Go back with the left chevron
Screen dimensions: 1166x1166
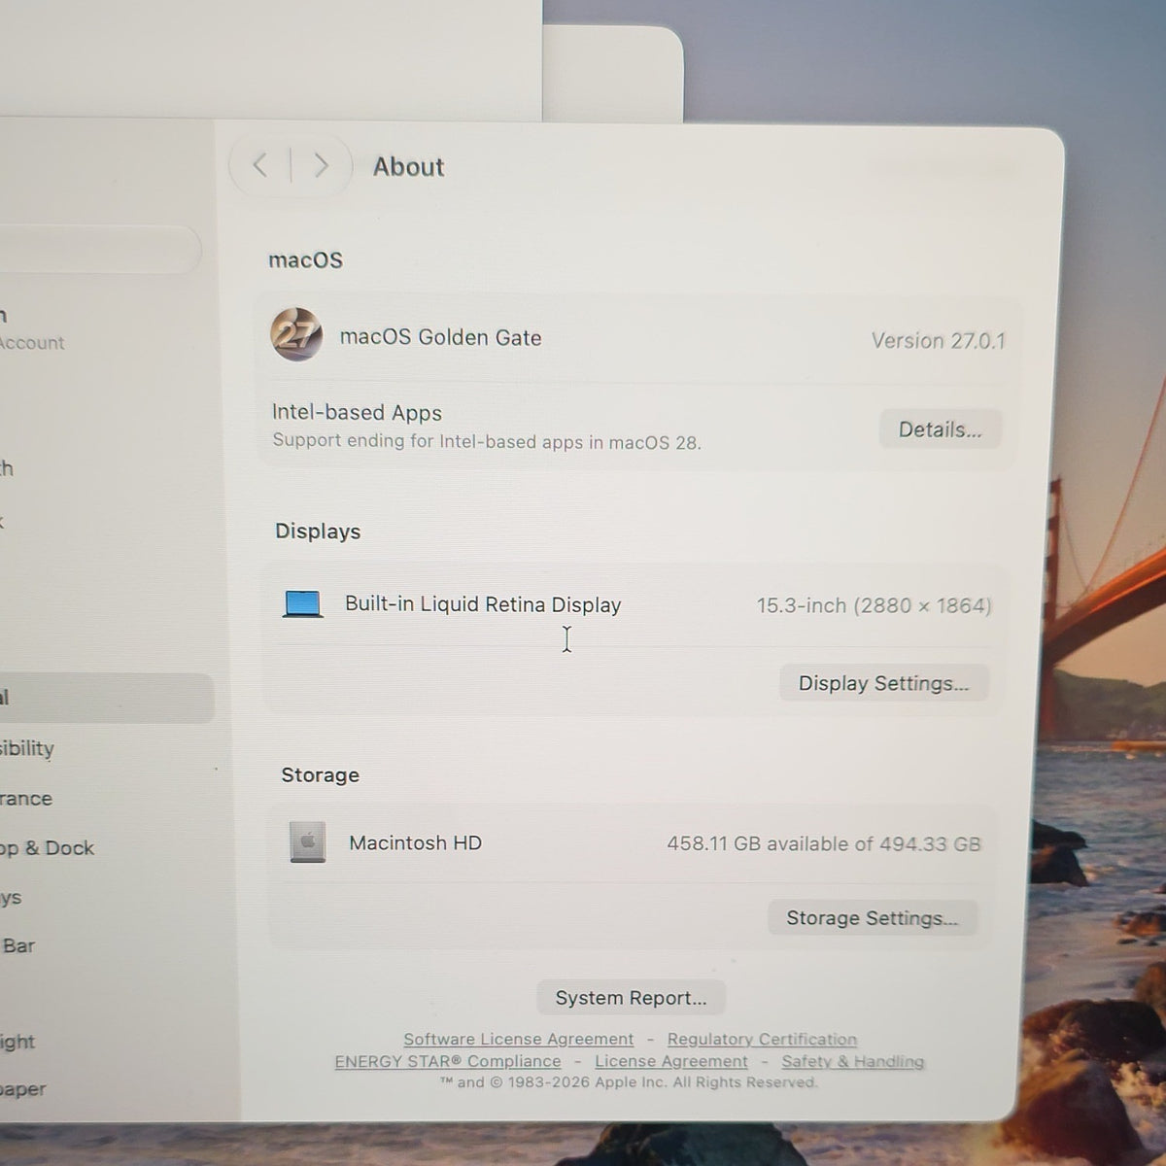coord(259,165)
